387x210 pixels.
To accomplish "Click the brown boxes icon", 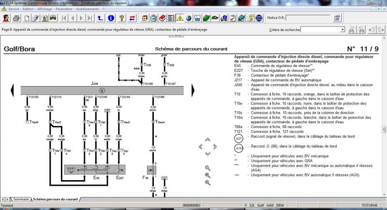I will 145,18.
